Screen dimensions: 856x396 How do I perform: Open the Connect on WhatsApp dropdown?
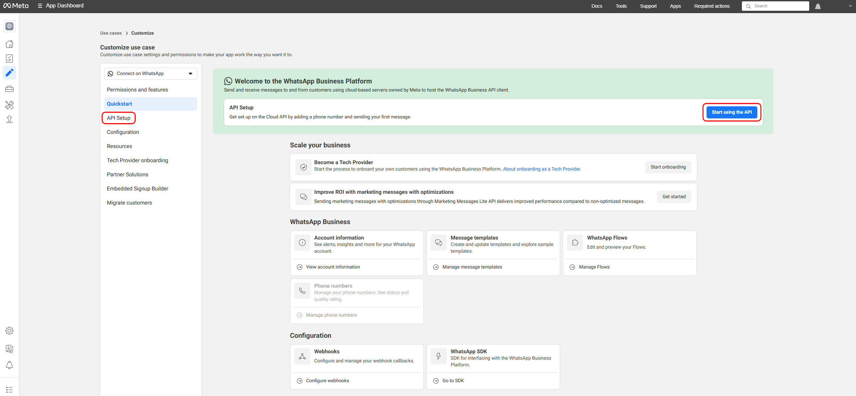(150, 74)
